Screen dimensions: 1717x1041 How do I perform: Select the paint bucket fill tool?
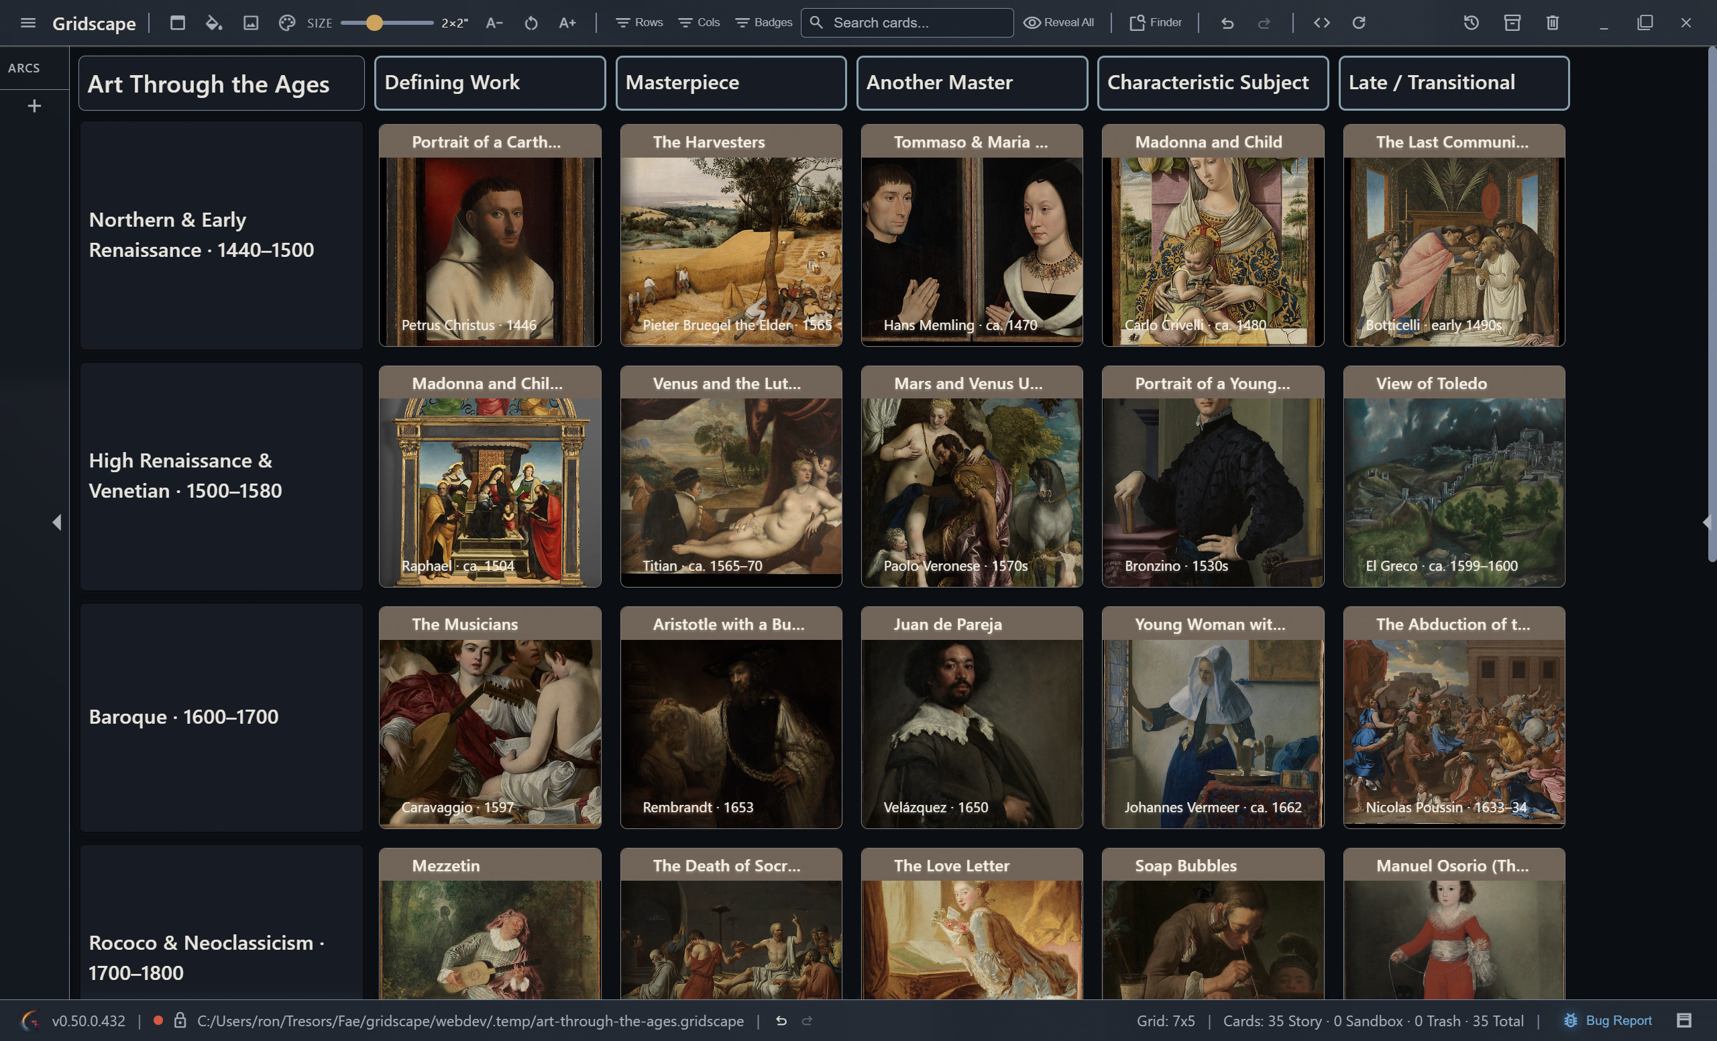[214, 23]
